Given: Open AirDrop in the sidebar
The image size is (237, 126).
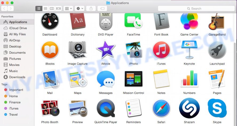Looking at the screenshot, I should tap(17, 40).
